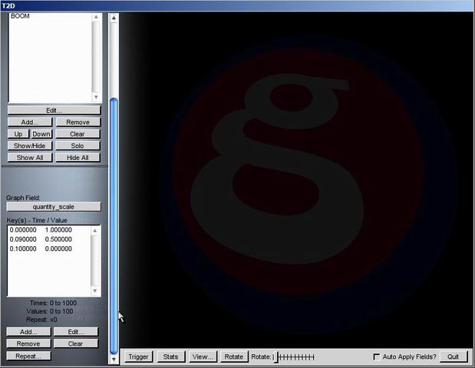Toggle emitter visibility with Show/Hide
This screenshot has height=368, width=475.
click(30, 146)
